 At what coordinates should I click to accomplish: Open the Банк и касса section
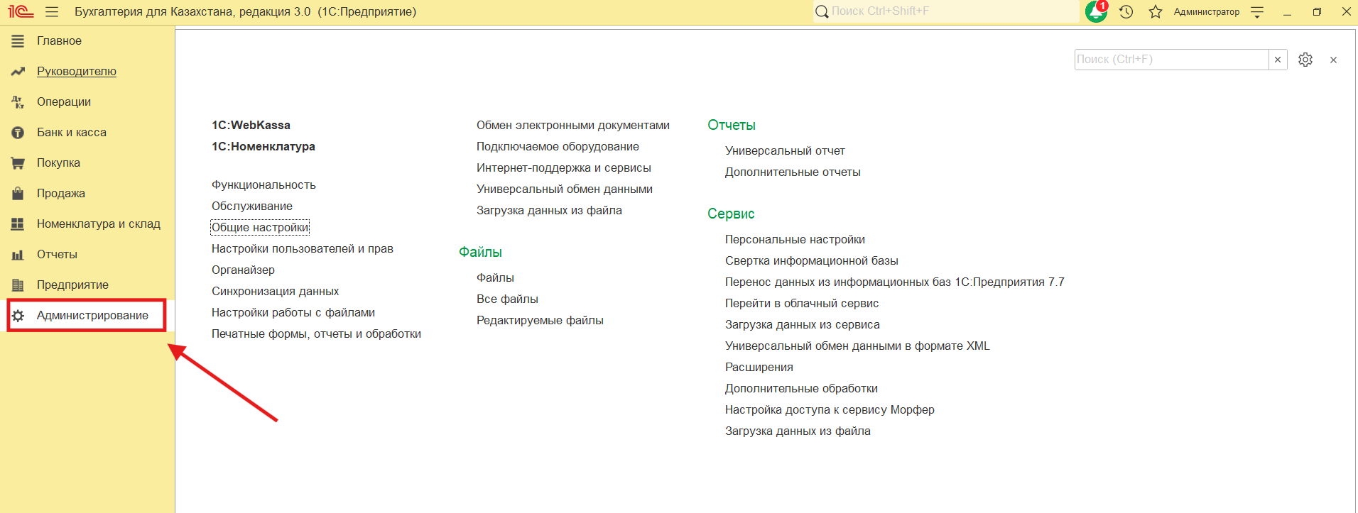click(x=72, y=133)
